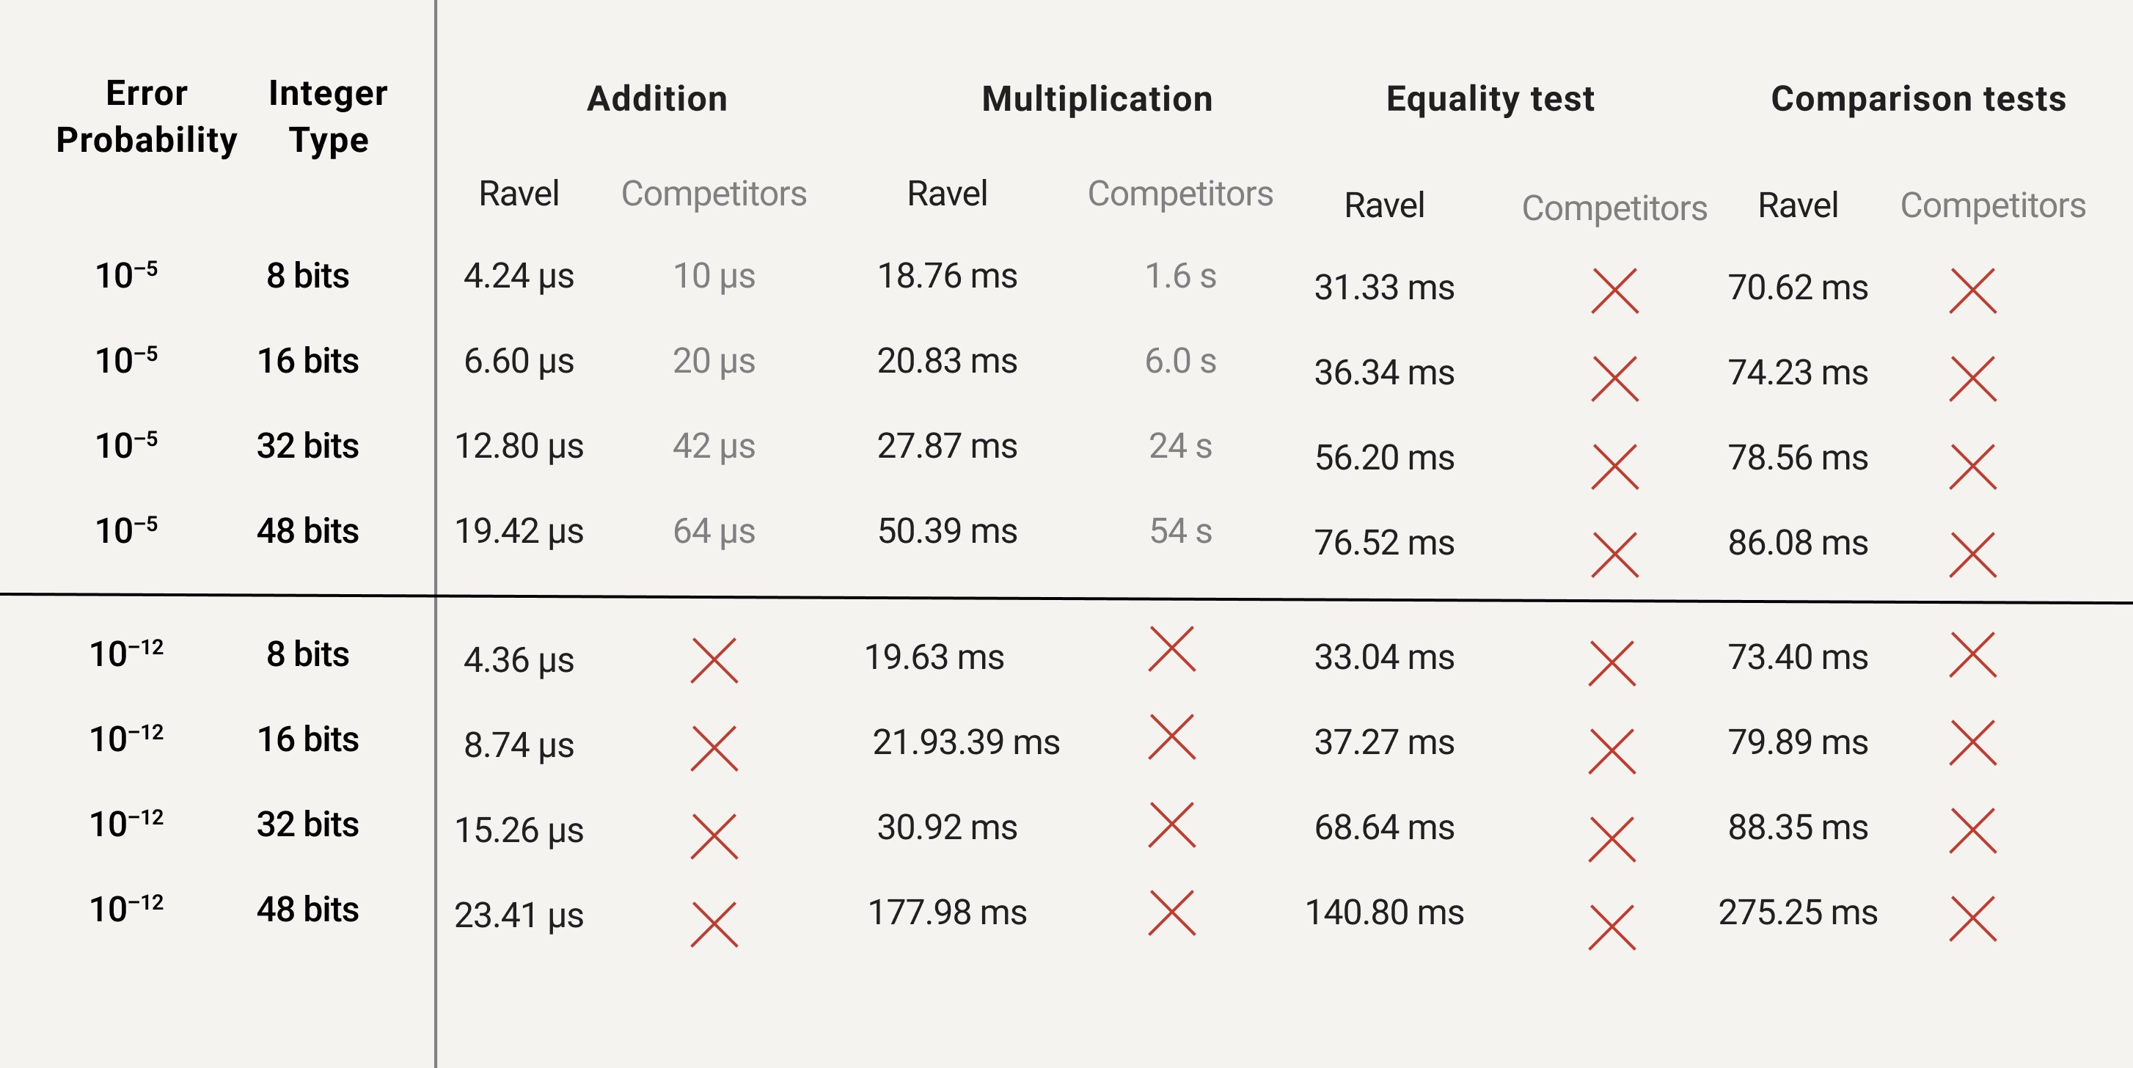Screen dimensions: 2133x1068
Task: Click the red X beside 70.62 ms comparison result
Action: pos(1972,290)
